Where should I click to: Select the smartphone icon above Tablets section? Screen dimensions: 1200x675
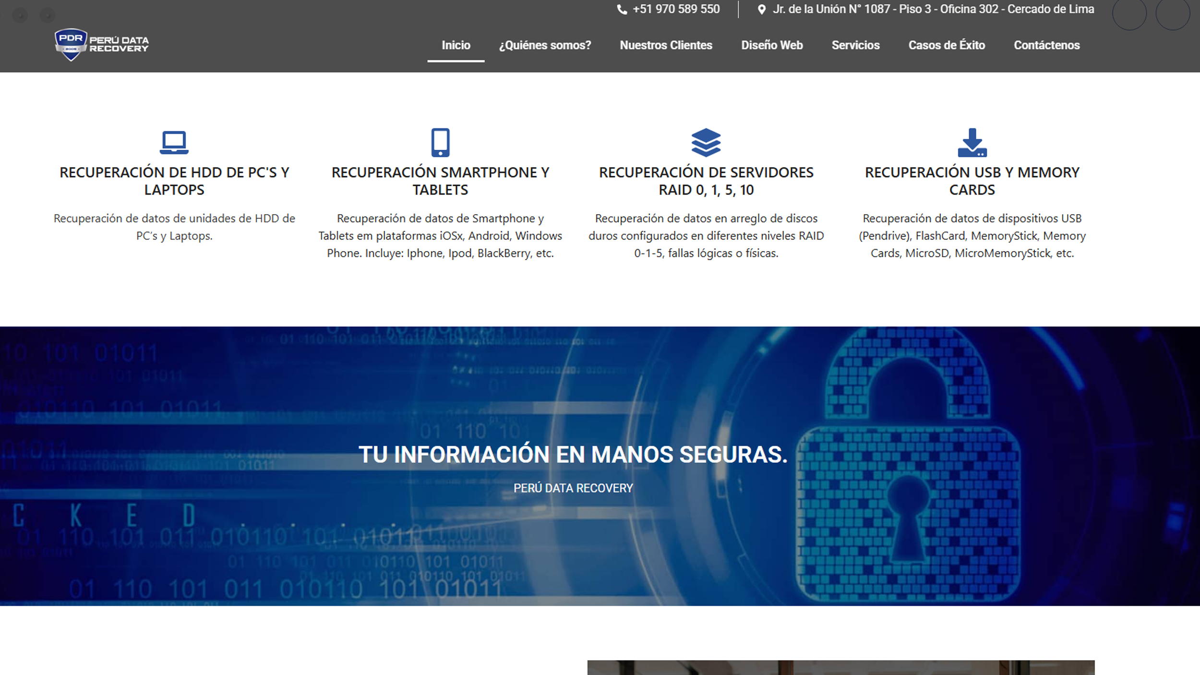tap(440, 143)
